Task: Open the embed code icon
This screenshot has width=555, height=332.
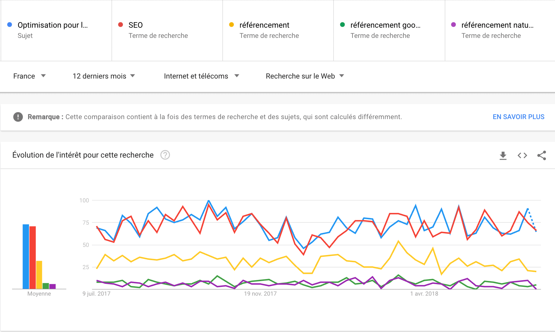Action: click(x=522, y=155)
